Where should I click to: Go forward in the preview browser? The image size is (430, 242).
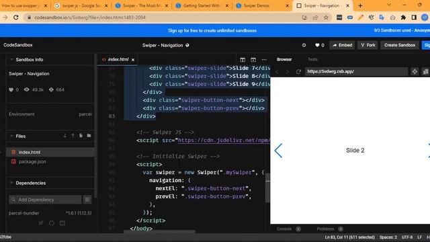tap(288, 72)
